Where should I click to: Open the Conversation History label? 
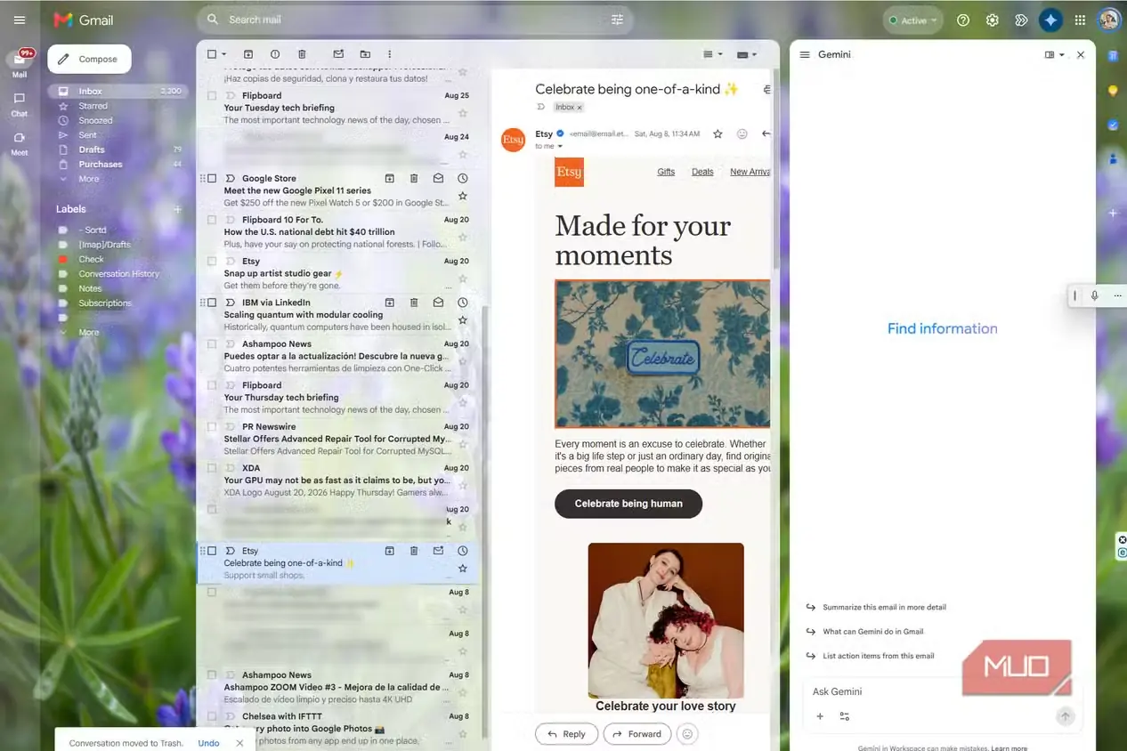click(x=118, y=274)
